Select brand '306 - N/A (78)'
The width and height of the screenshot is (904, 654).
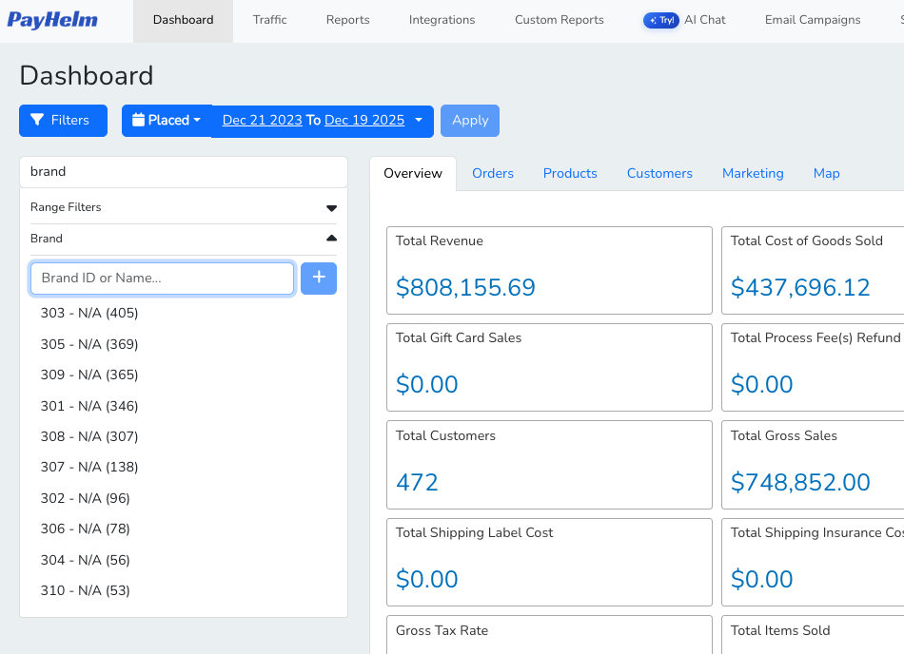point(86,529)
